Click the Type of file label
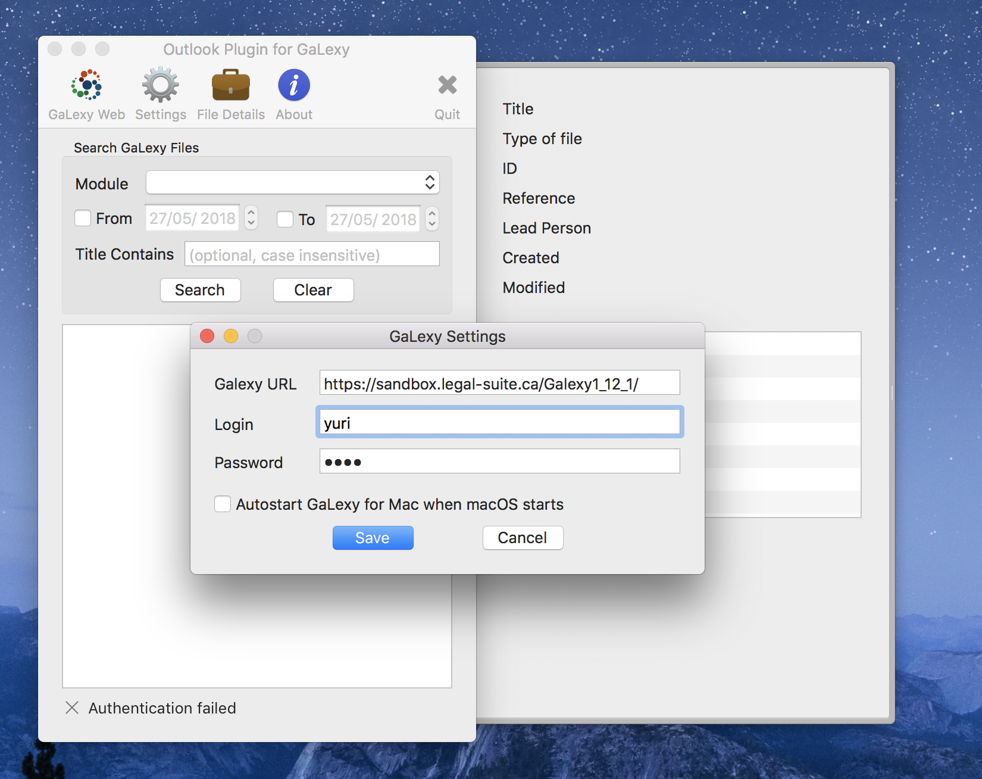The image size is (982, 779). pyautogui.click(x=542, y=139)
